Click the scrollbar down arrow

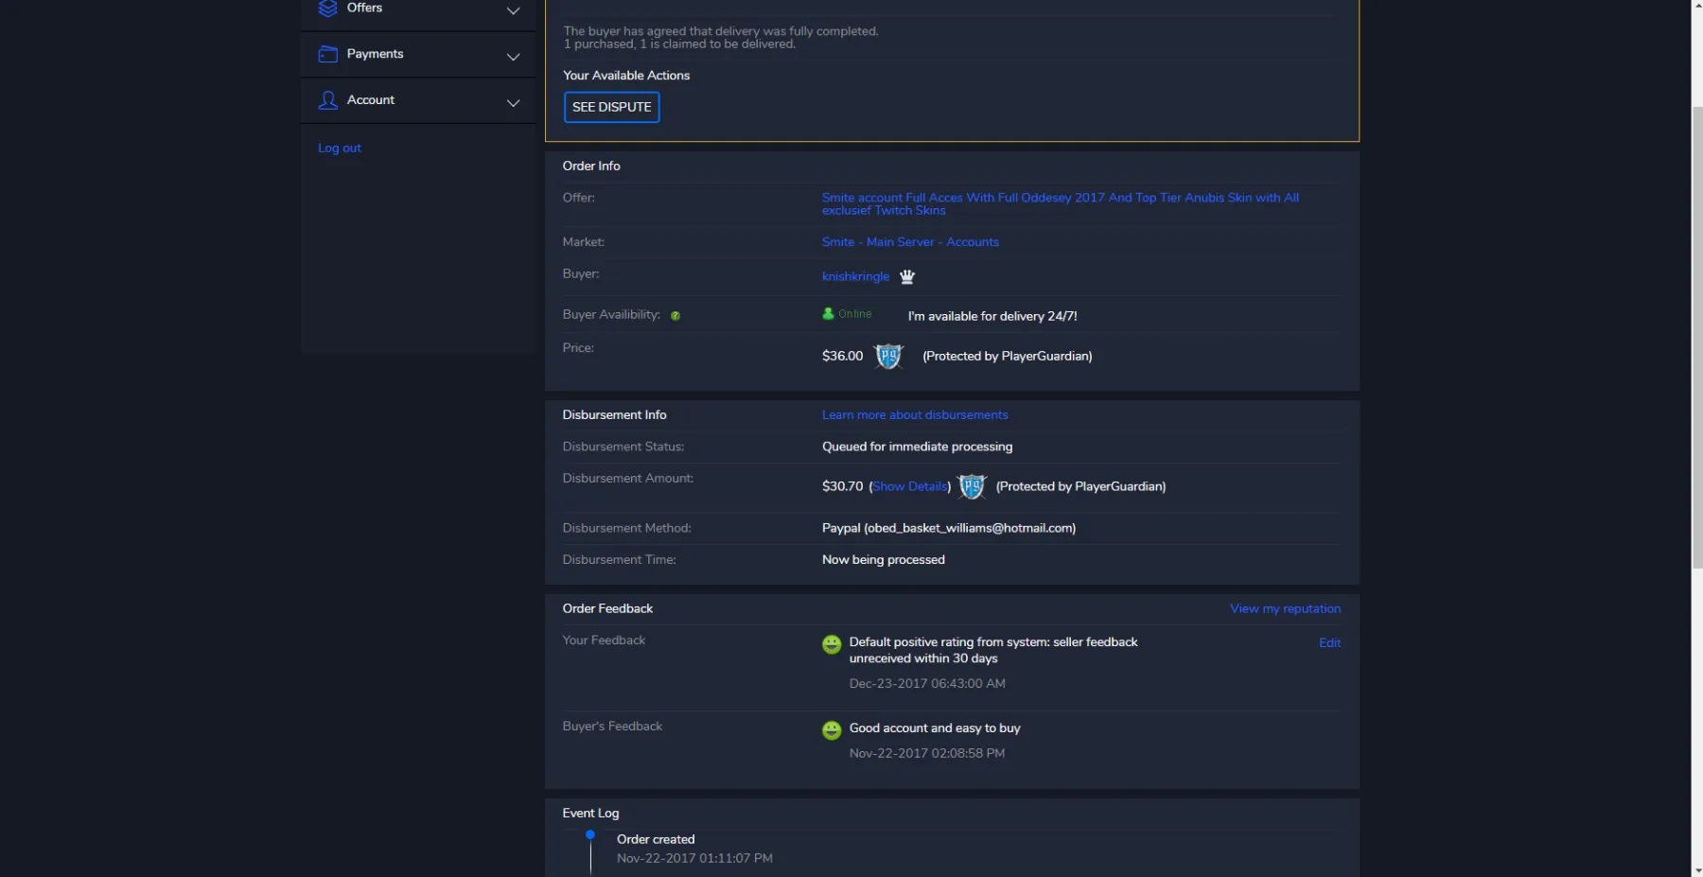coord(1697,869)
